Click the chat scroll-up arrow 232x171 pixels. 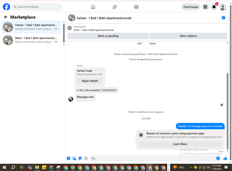coord(227,43)
